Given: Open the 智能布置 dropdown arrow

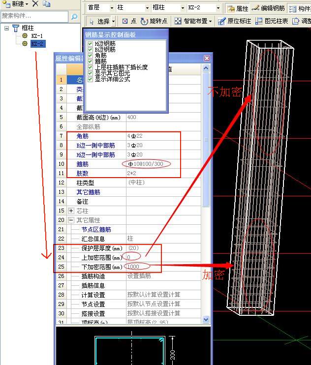Looking at the screenshot, I should [211, 22].
